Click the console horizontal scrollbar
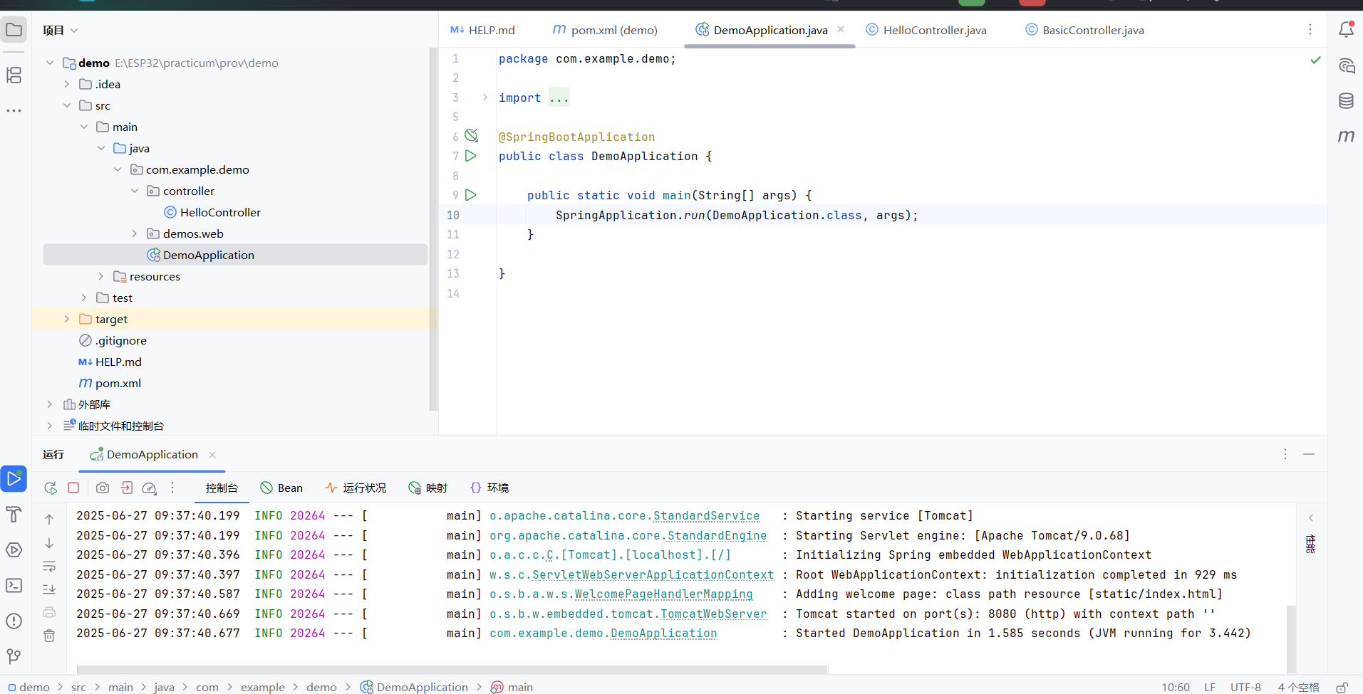This screenshot has height=694, width=1363. [452, 669]
